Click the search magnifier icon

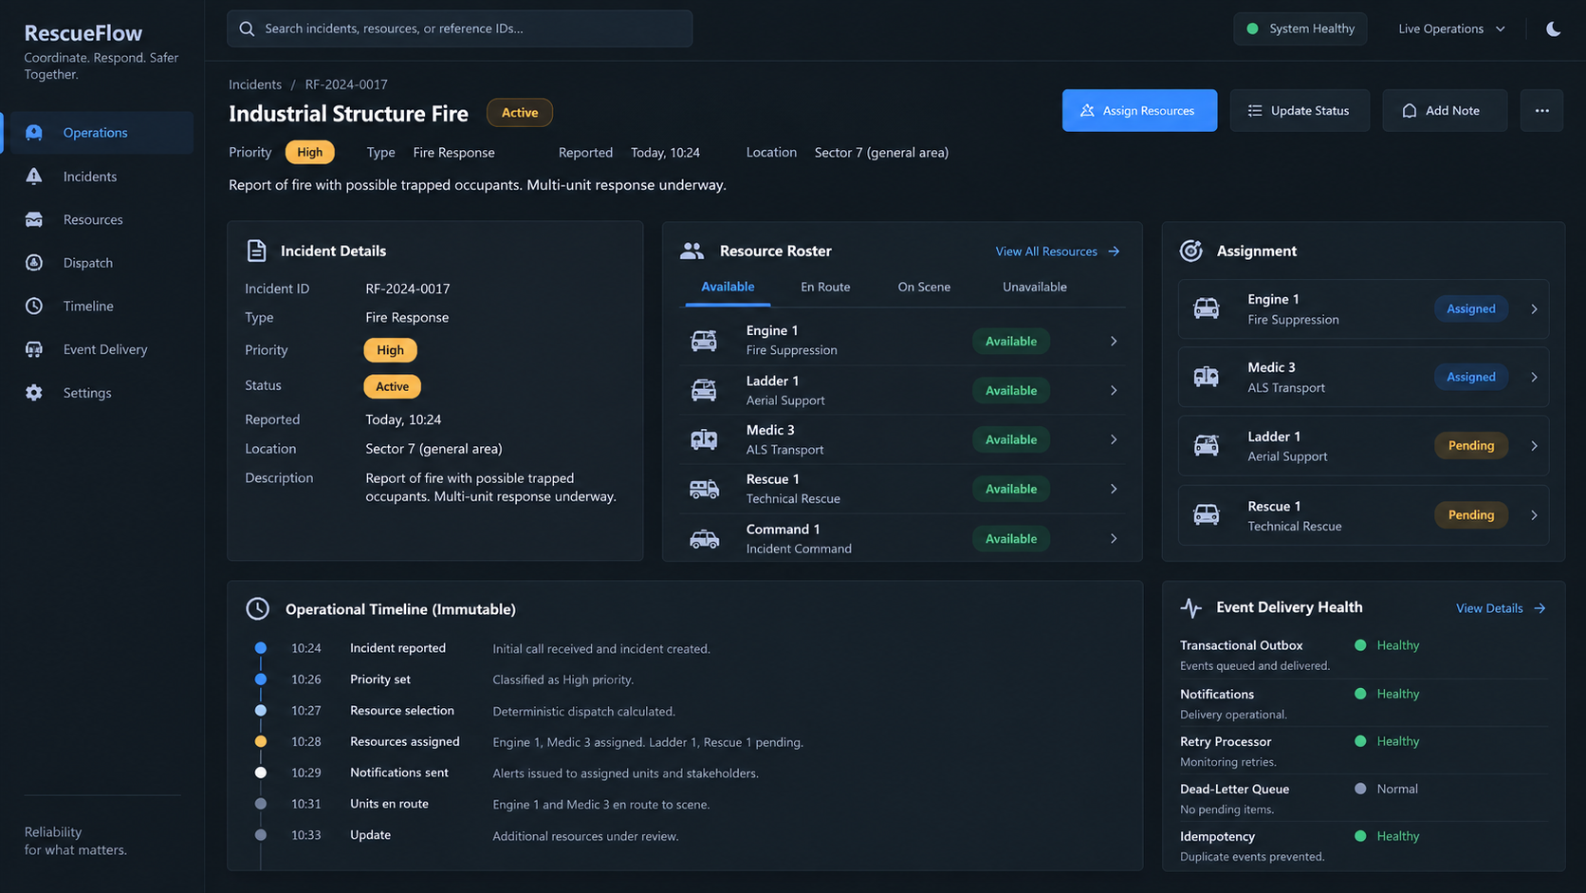(x=247, y=28)
